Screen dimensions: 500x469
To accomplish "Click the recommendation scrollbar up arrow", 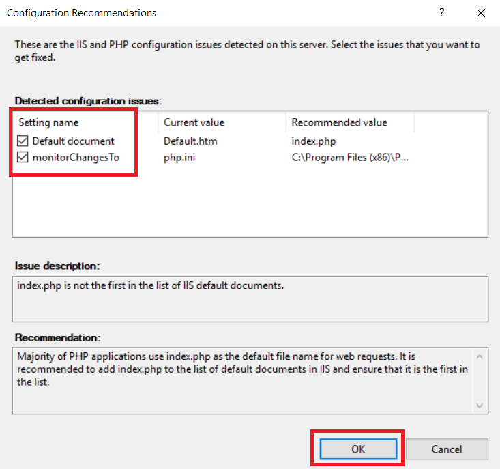I will [x=480, y=356].
